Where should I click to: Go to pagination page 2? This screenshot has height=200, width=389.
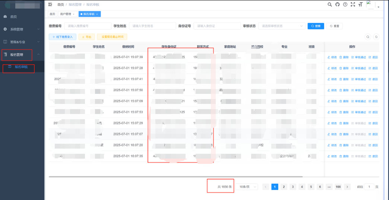coord(284,187)
